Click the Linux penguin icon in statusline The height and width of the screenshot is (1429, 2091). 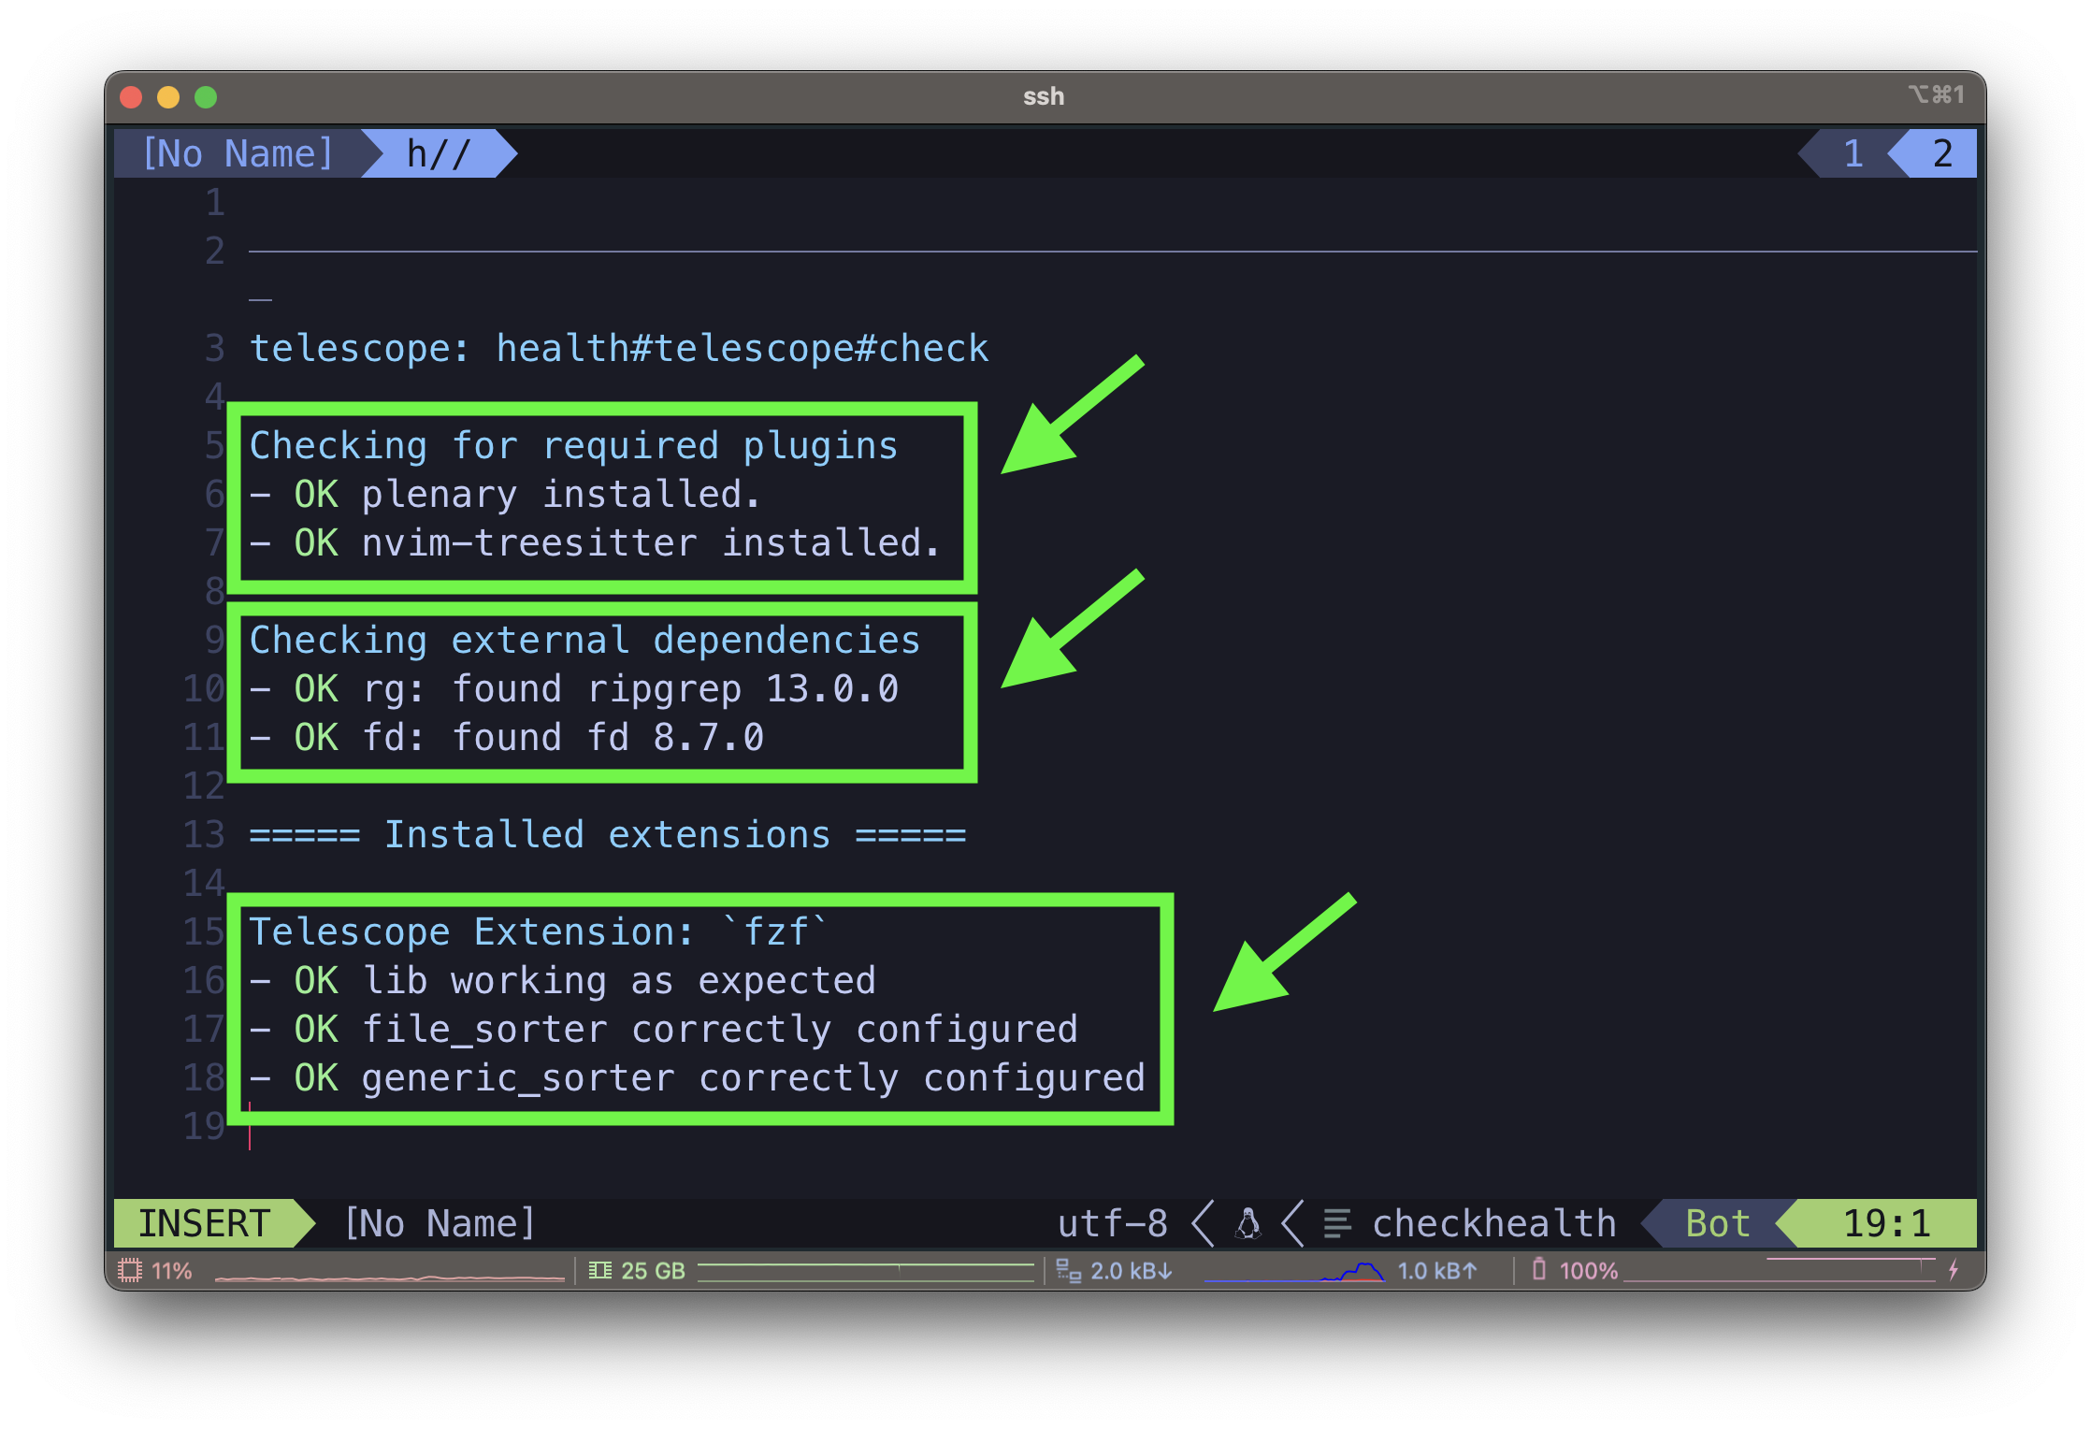[x=1248, y=1223]
